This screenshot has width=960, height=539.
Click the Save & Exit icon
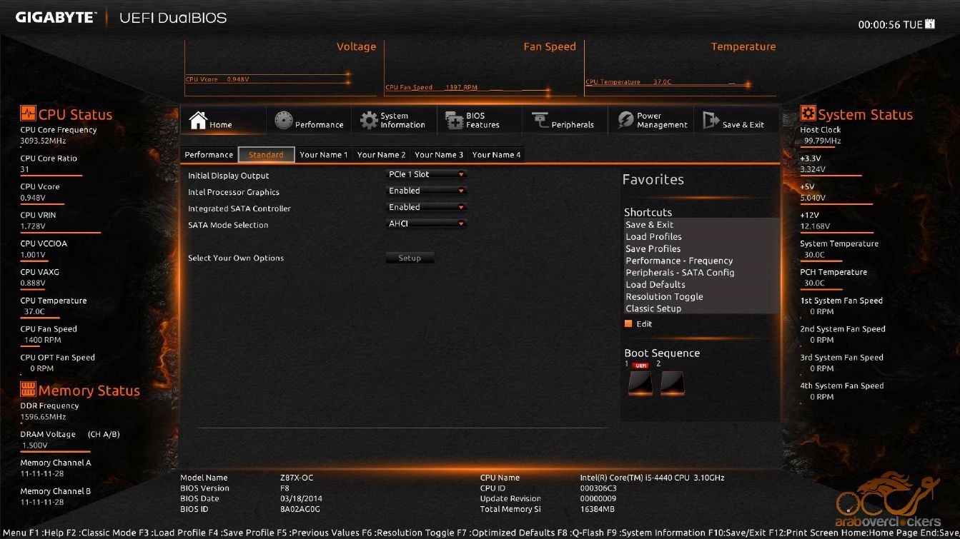(x=711, y=121)
